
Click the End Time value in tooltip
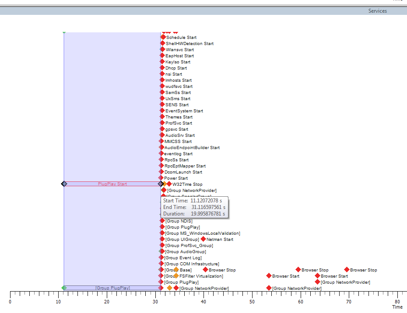tap(208, 207)
